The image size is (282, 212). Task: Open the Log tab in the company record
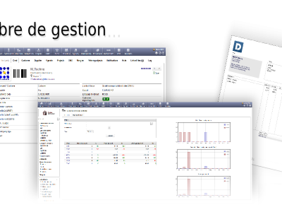150,60
